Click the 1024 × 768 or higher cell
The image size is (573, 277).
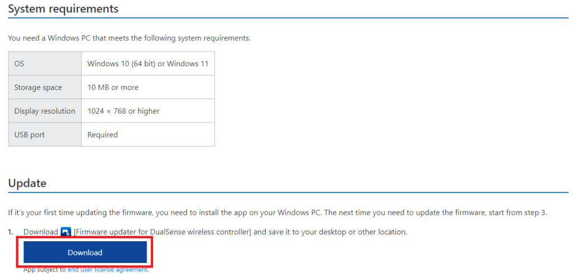click(124, 111)
